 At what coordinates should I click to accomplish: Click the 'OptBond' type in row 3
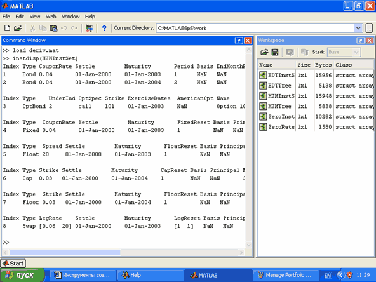click(34, 106)
